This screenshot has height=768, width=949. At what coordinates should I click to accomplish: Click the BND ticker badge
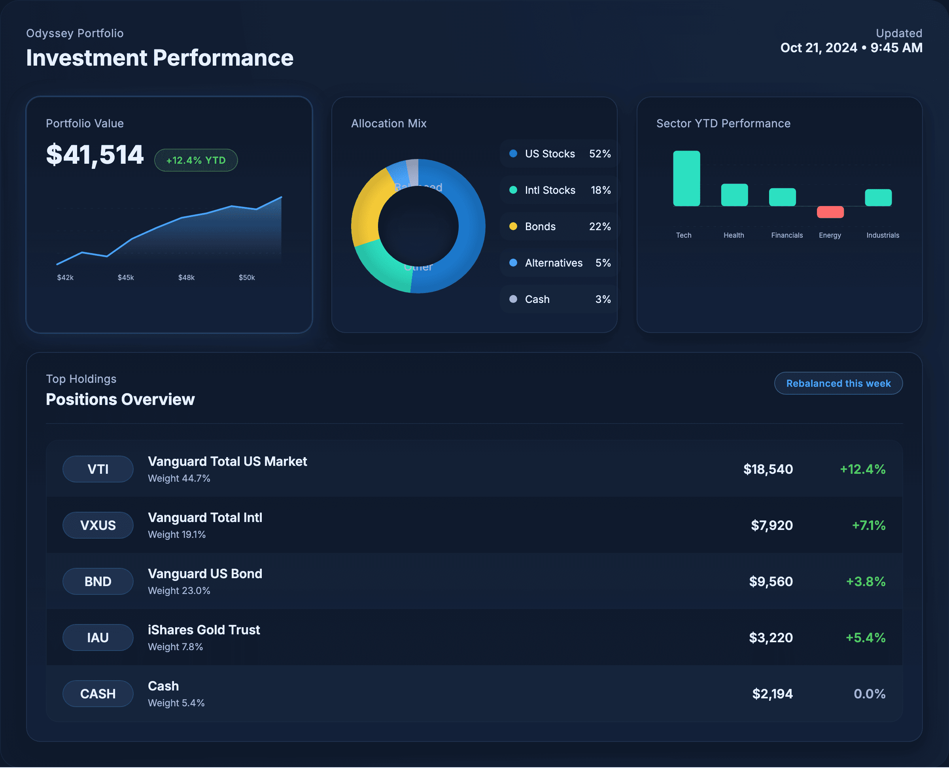tap(98, 581)
